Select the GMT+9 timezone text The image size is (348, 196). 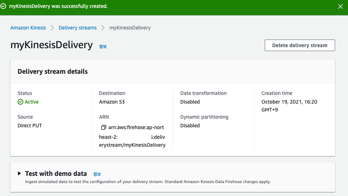[270, 110]
